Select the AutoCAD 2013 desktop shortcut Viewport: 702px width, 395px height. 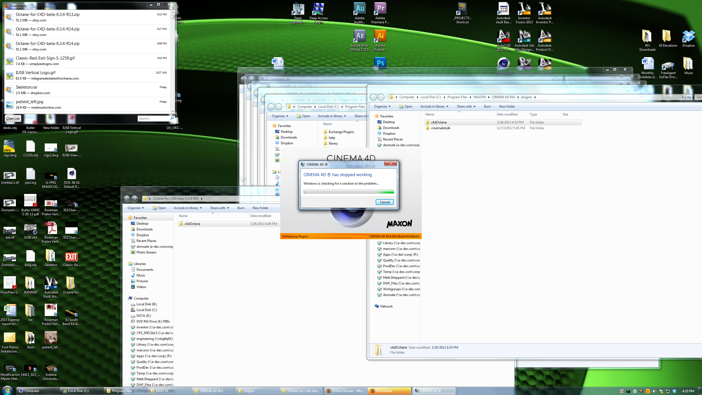[x=503, y=40]
